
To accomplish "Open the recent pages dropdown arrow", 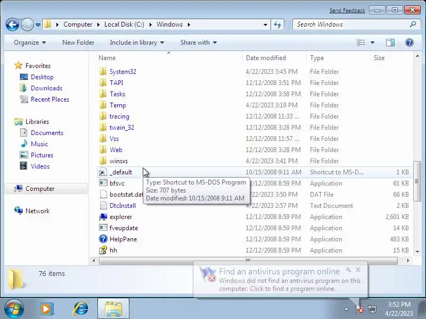I will [x=38, y=24].
